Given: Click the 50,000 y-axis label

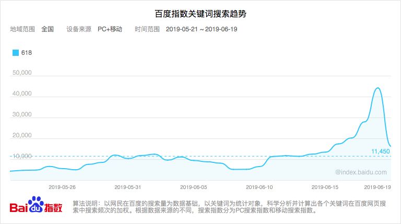Looking at the screenshot, I should tap(22, 73).
